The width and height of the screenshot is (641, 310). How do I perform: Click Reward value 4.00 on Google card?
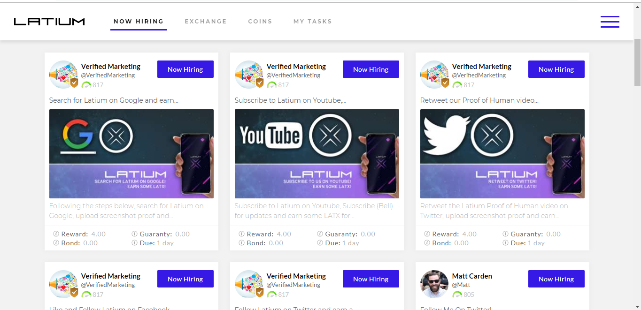(98, 234)
